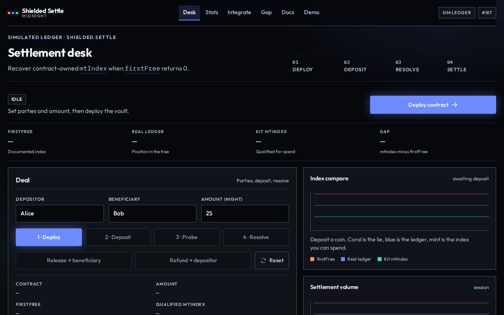This screenshot has height=315, width=504.
Task: Click the #187 badge
Action: [x=487, y=13]
